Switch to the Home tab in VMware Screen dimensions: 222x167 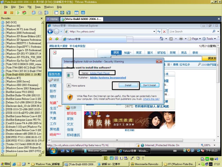[52, 19]
